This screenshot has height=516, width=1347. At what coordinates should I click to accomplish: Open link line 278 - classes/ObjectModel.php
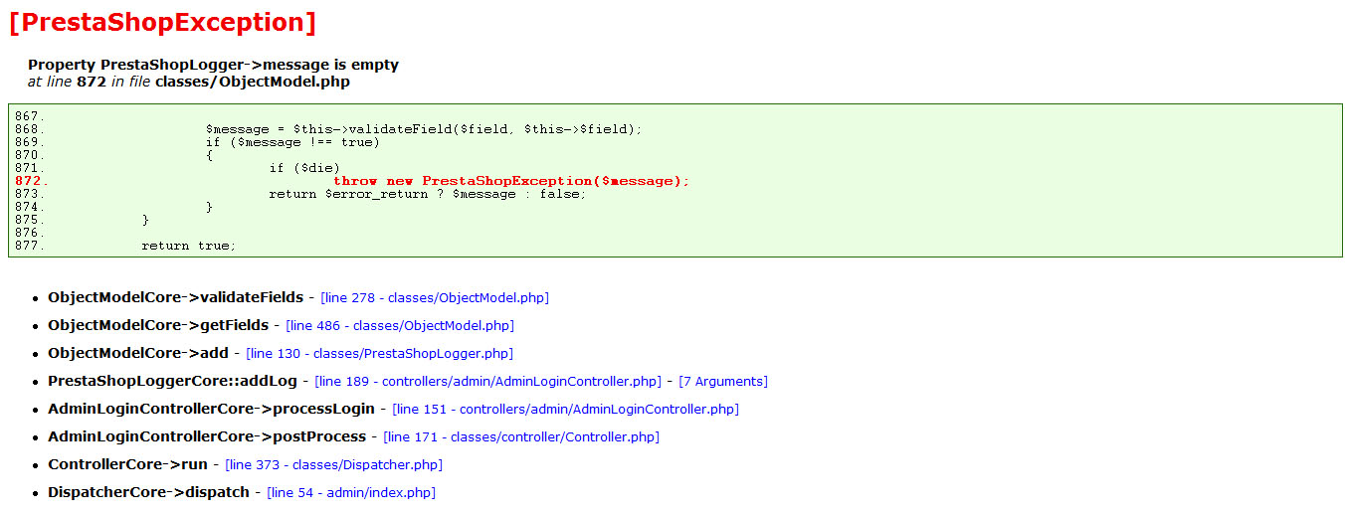pos(435,297)
